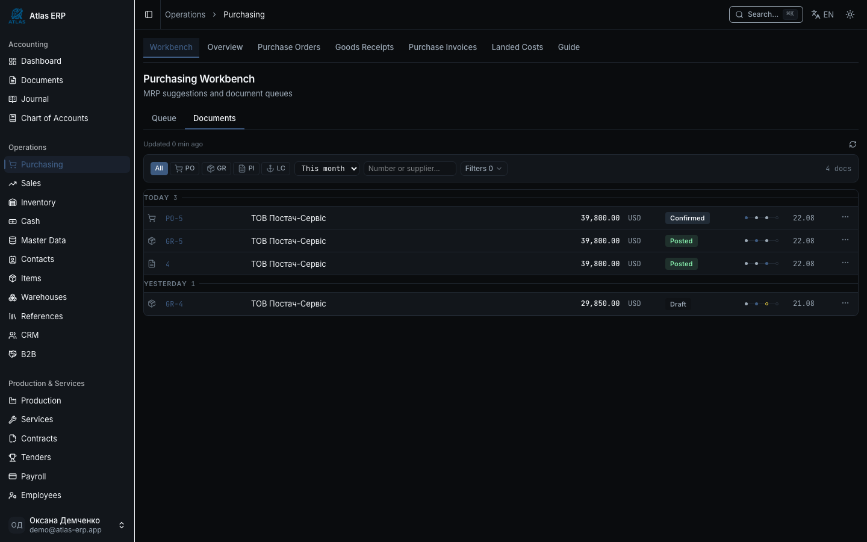Open row actions menu for GR-5
The width and height of the screenshot is (867, 542).
click(x=845, y=240)
